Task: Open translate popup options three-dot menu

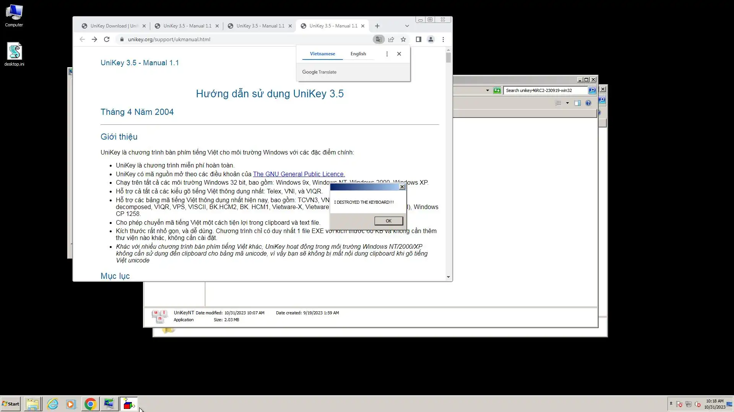Action: pyautogui.click(x=387, y=54)
